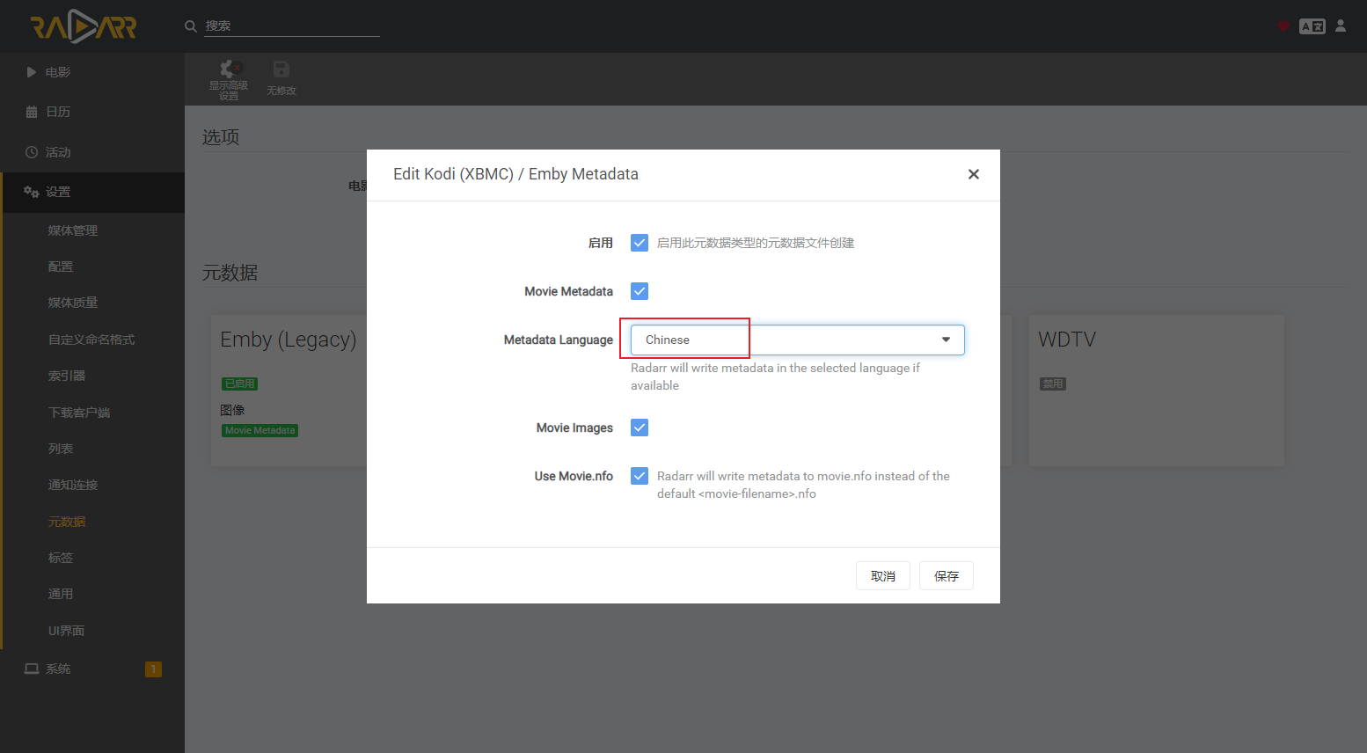The image size is (1367, 753).
Task: Open 元数据 metadata settings page
Action: (x=67, y=522)
